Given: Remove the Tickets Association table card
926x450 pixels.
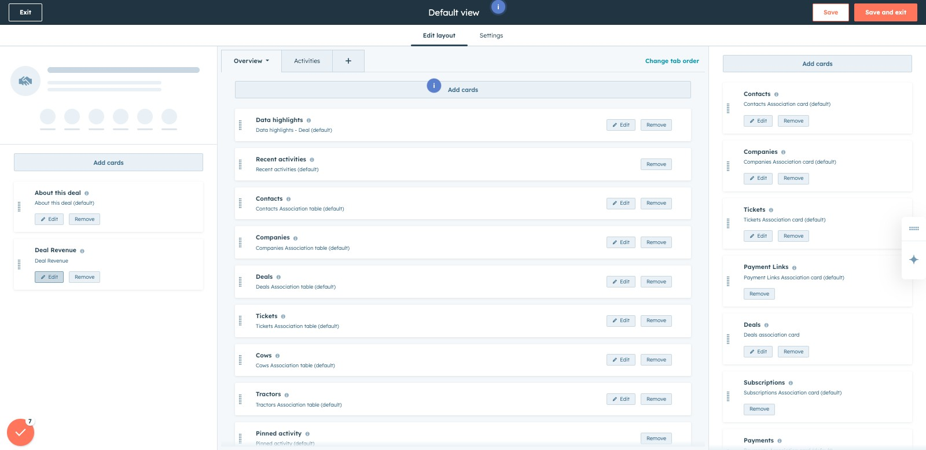Looking at the screenshot, I should [656, 320].
